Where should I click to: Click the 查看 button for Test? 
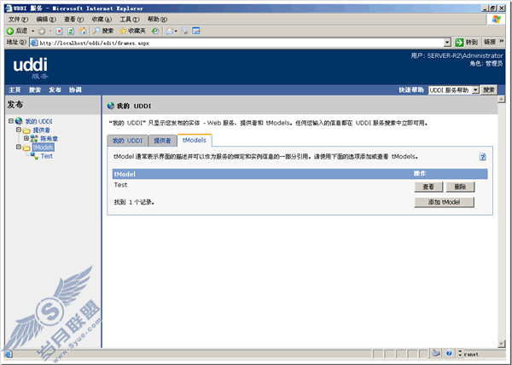point(428,187)
